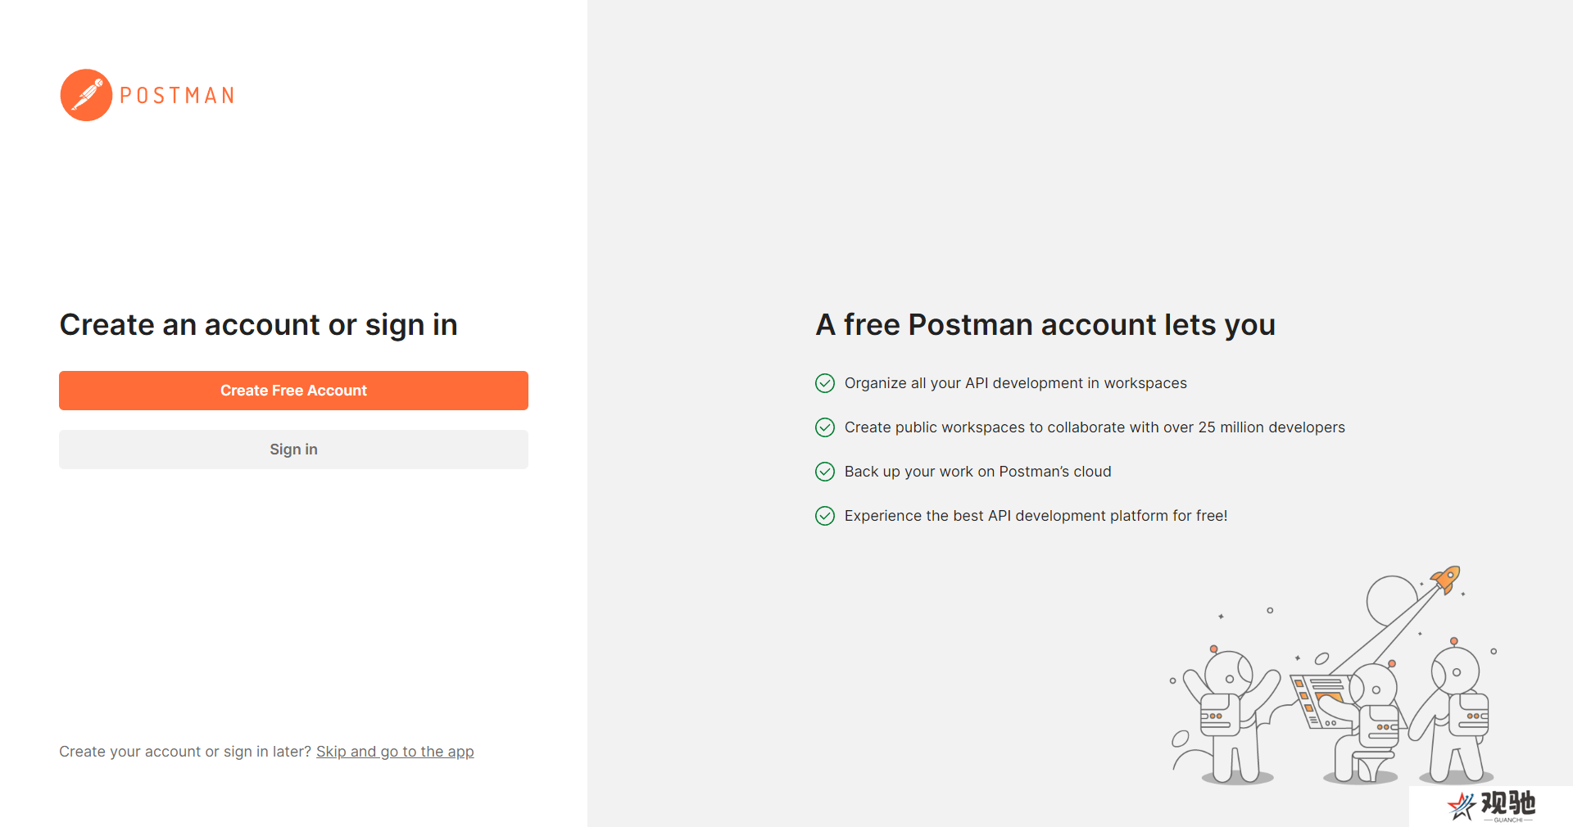Click the checkmark icon beside Back up your work

(825, 472)
